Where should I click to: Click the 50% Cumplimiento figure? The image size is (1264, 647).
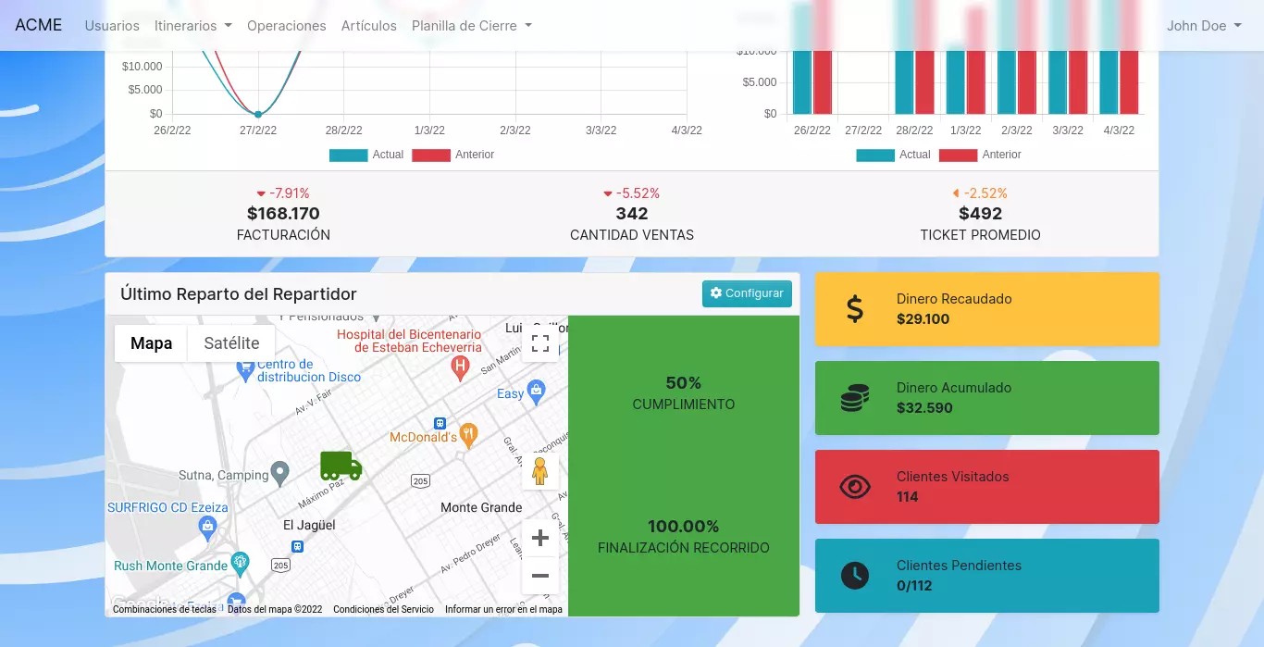tap(684, 382)
